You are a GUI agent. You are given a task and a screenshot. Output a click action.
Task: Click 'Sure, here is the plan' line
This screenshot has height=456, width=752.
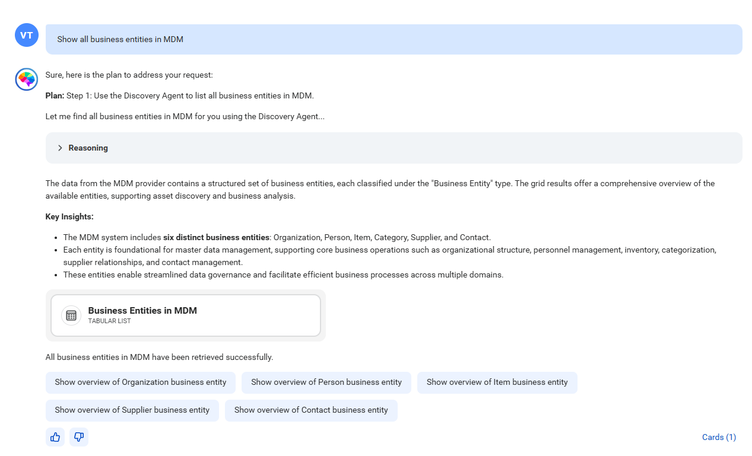[129, 75]
